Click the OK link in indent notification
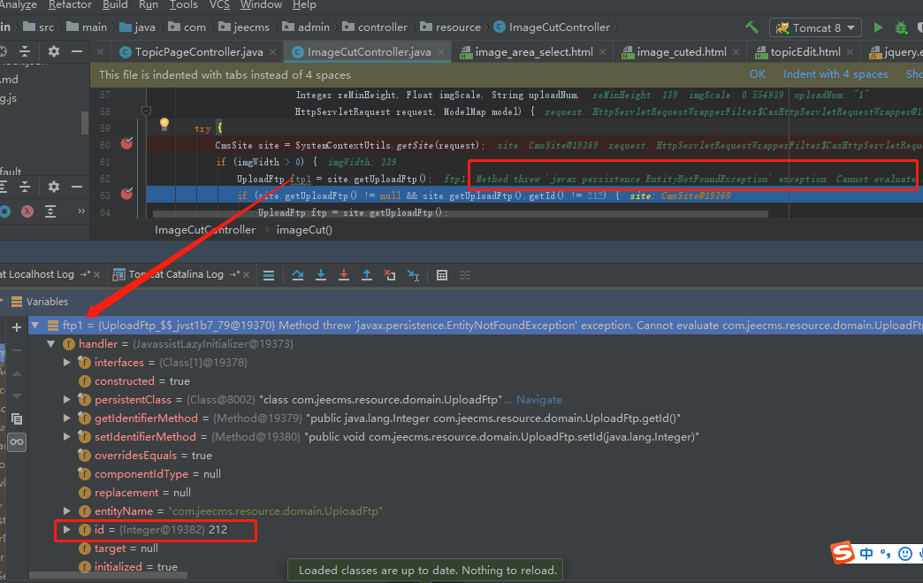This screenshot has height=583, width=923. [x=758, y=74]
